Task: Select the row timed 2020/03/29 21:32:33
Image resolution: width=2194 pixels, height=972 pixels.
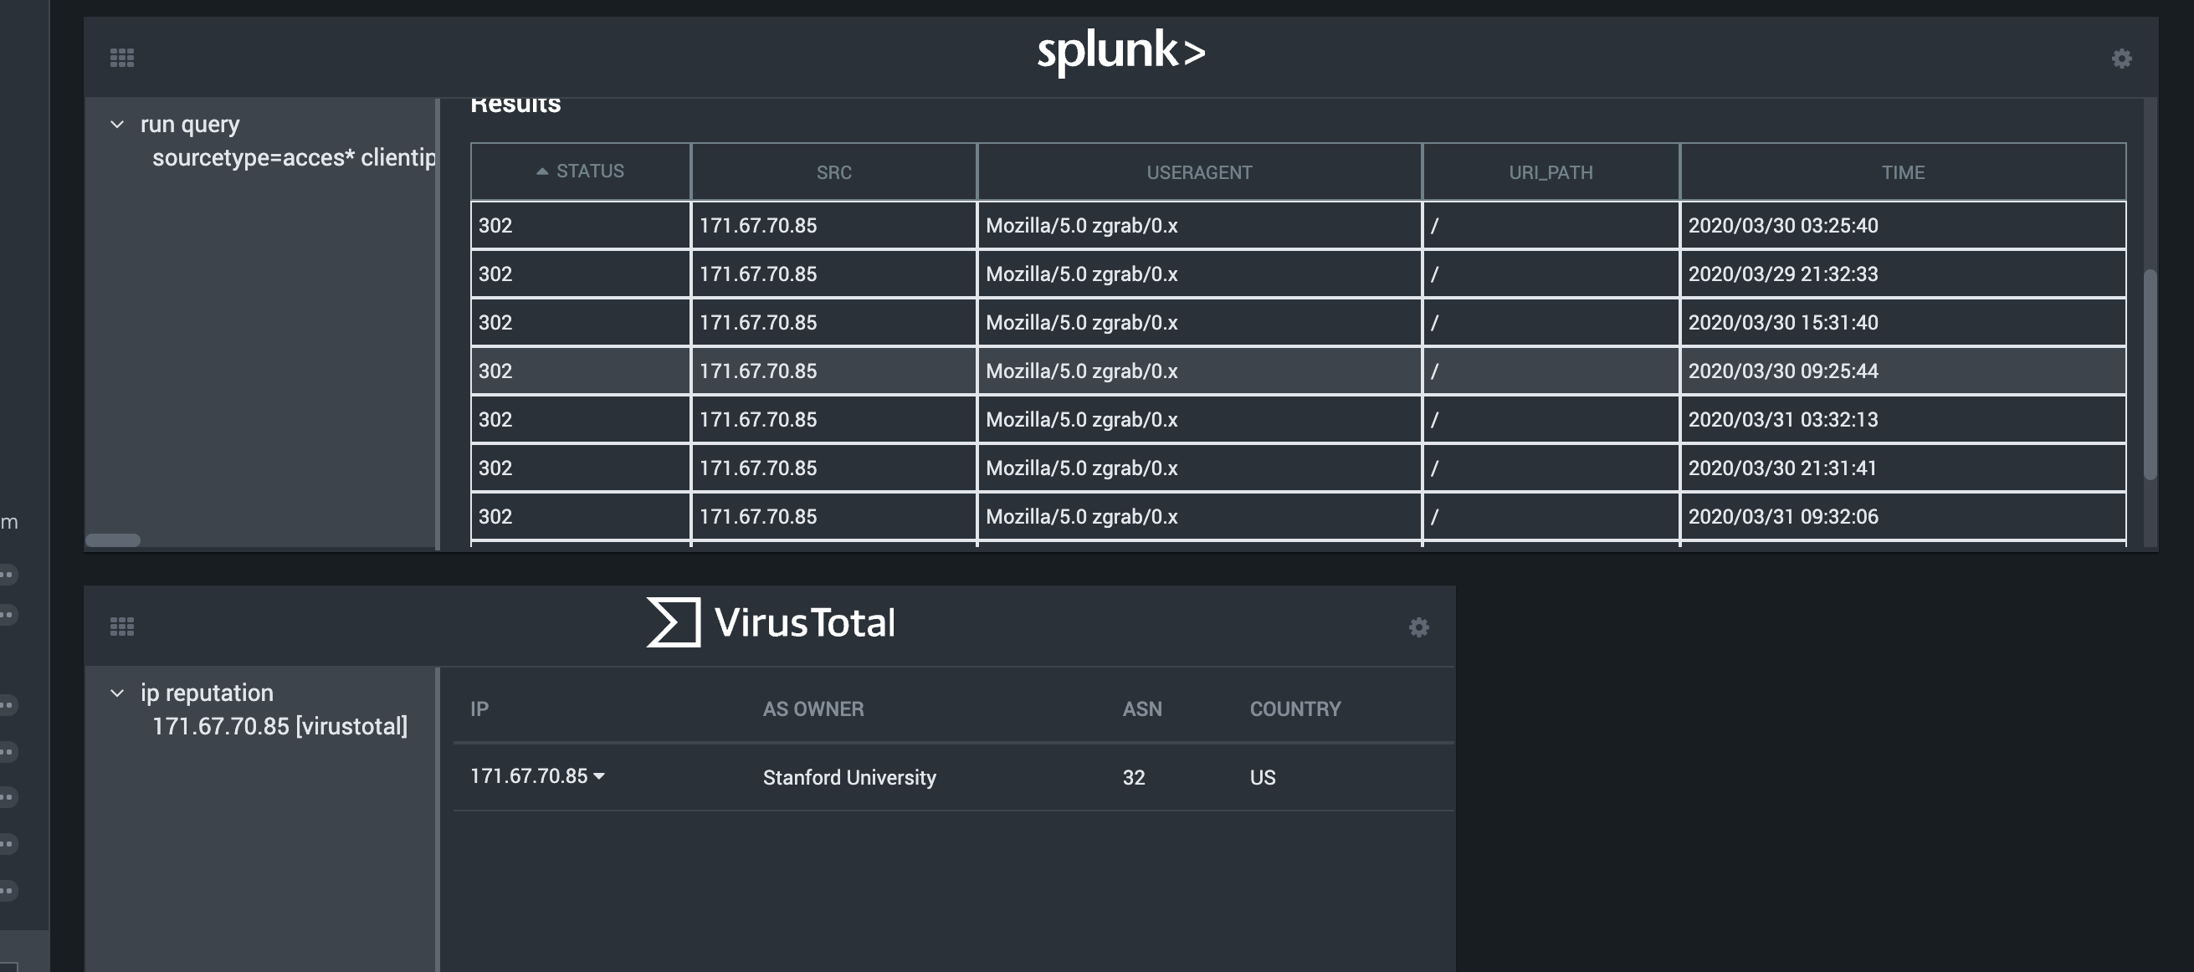Action: [1298, 274]
